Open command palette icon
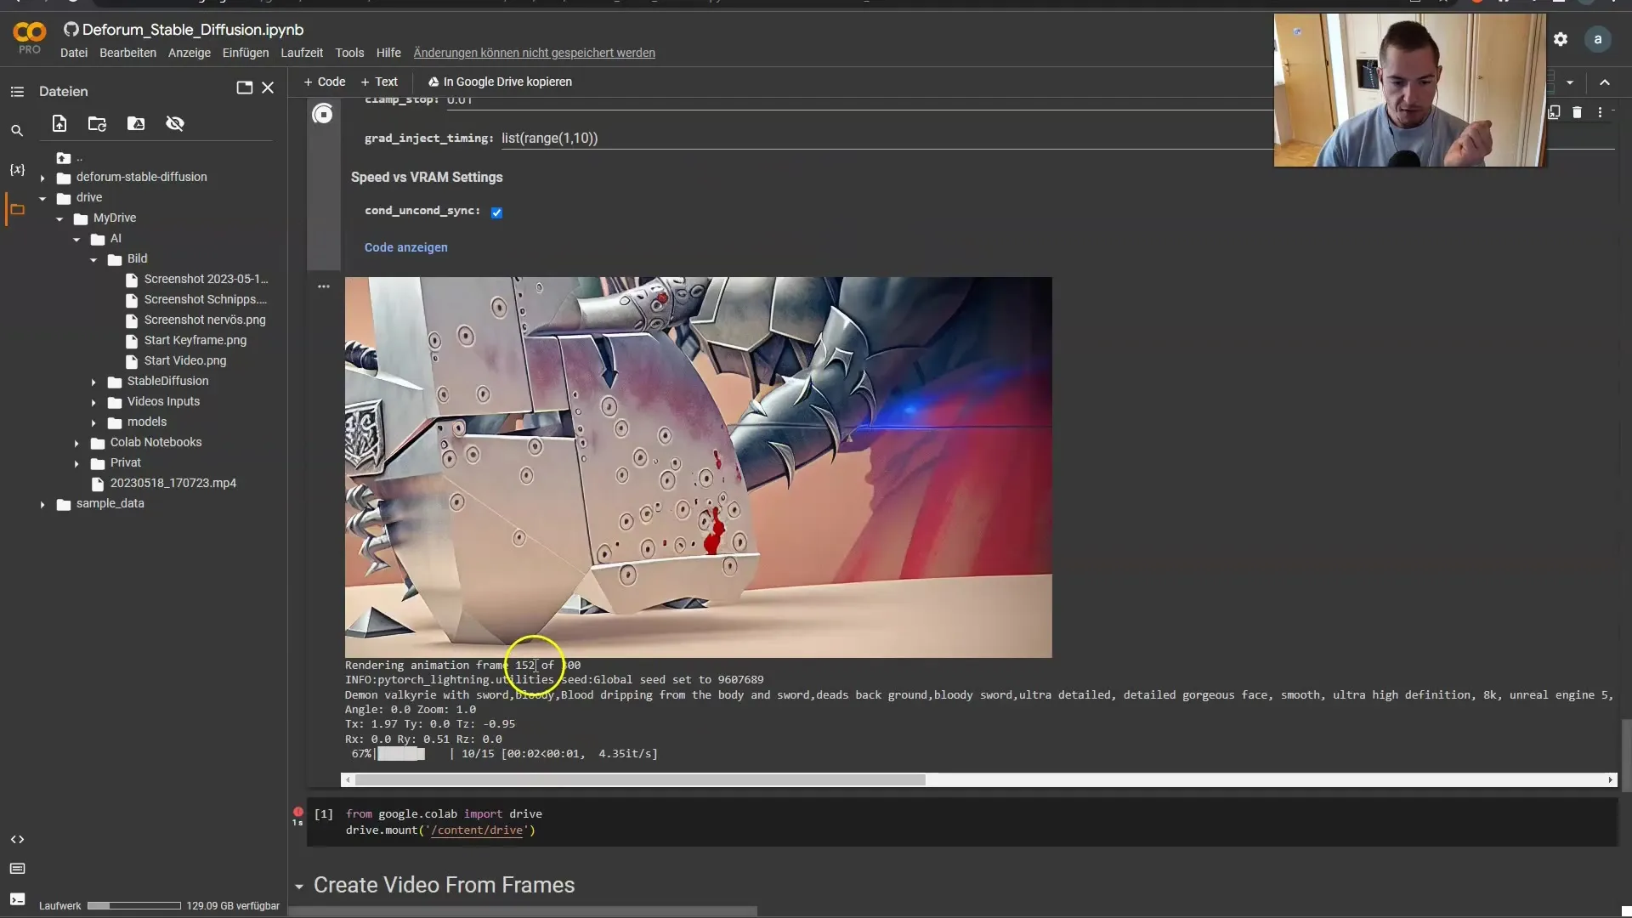The image size is (1632, 918). [17, 869]
